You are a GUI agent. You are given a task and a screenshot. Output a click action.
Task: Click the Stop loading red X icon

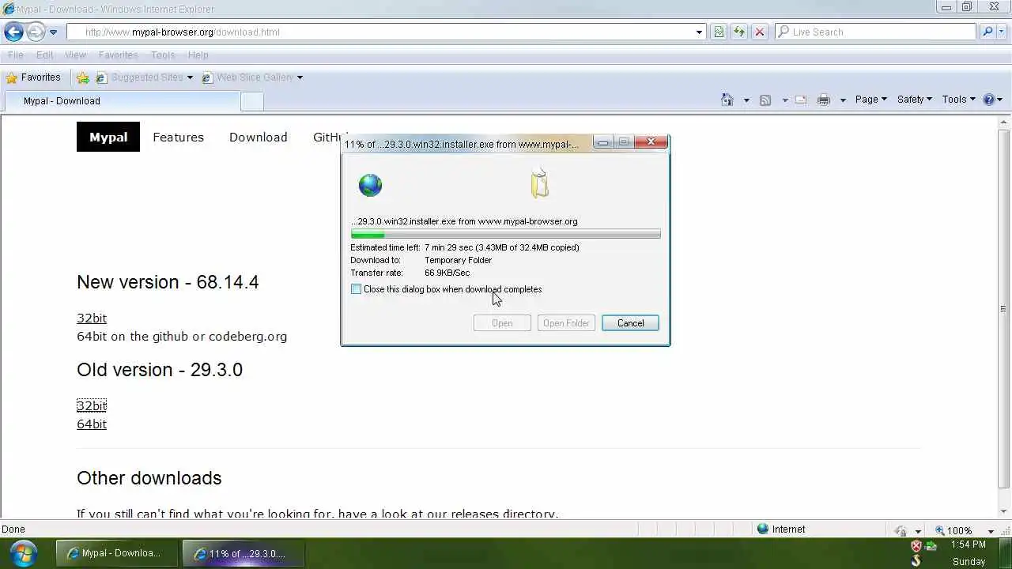pyautogui.click(x=760, y=32)
